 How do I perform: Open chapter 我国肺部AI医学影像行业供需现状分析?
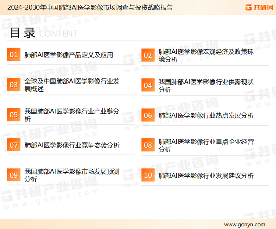[x=206, y=86]
